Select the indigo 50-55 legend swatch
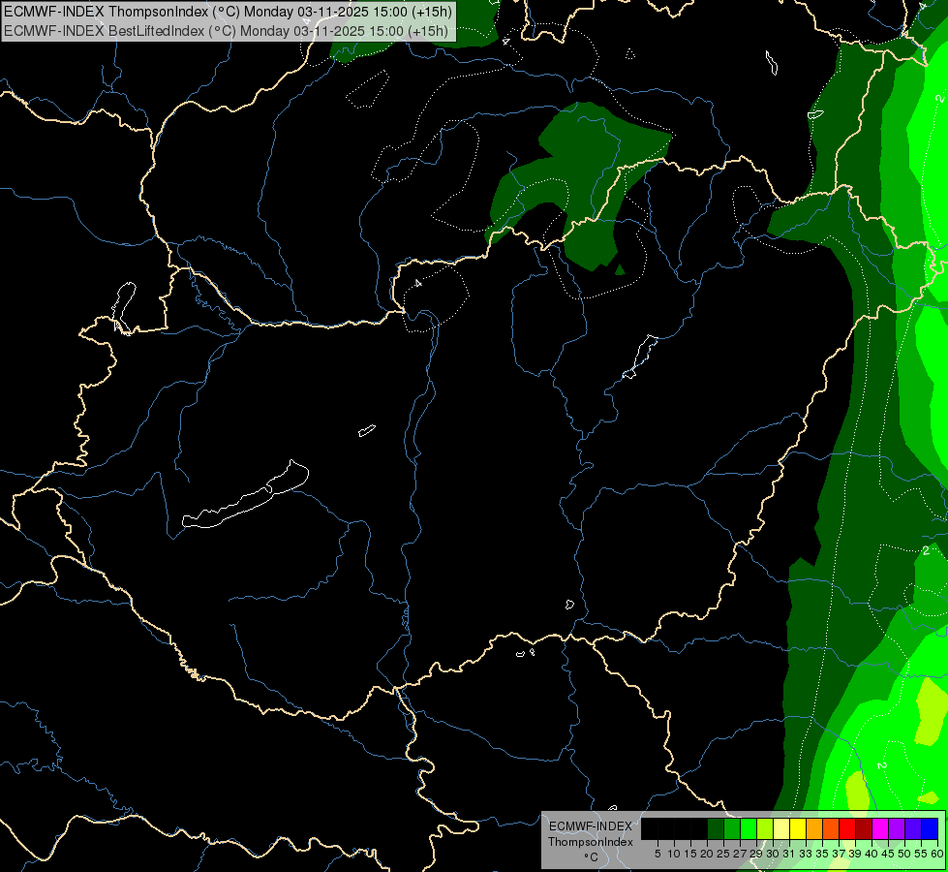The height and width of the screenshot is (872, 948). click(x=913, y=828)
